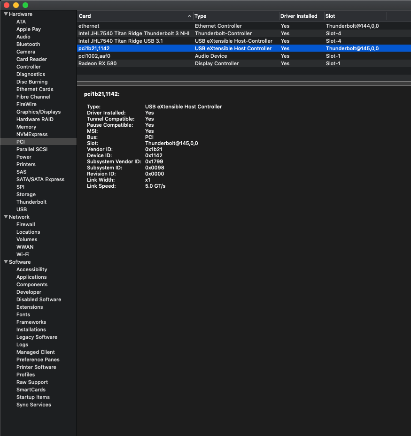Click the divider between table and details
The width and height of the screenshot is (411, 436).
(244, 84)
